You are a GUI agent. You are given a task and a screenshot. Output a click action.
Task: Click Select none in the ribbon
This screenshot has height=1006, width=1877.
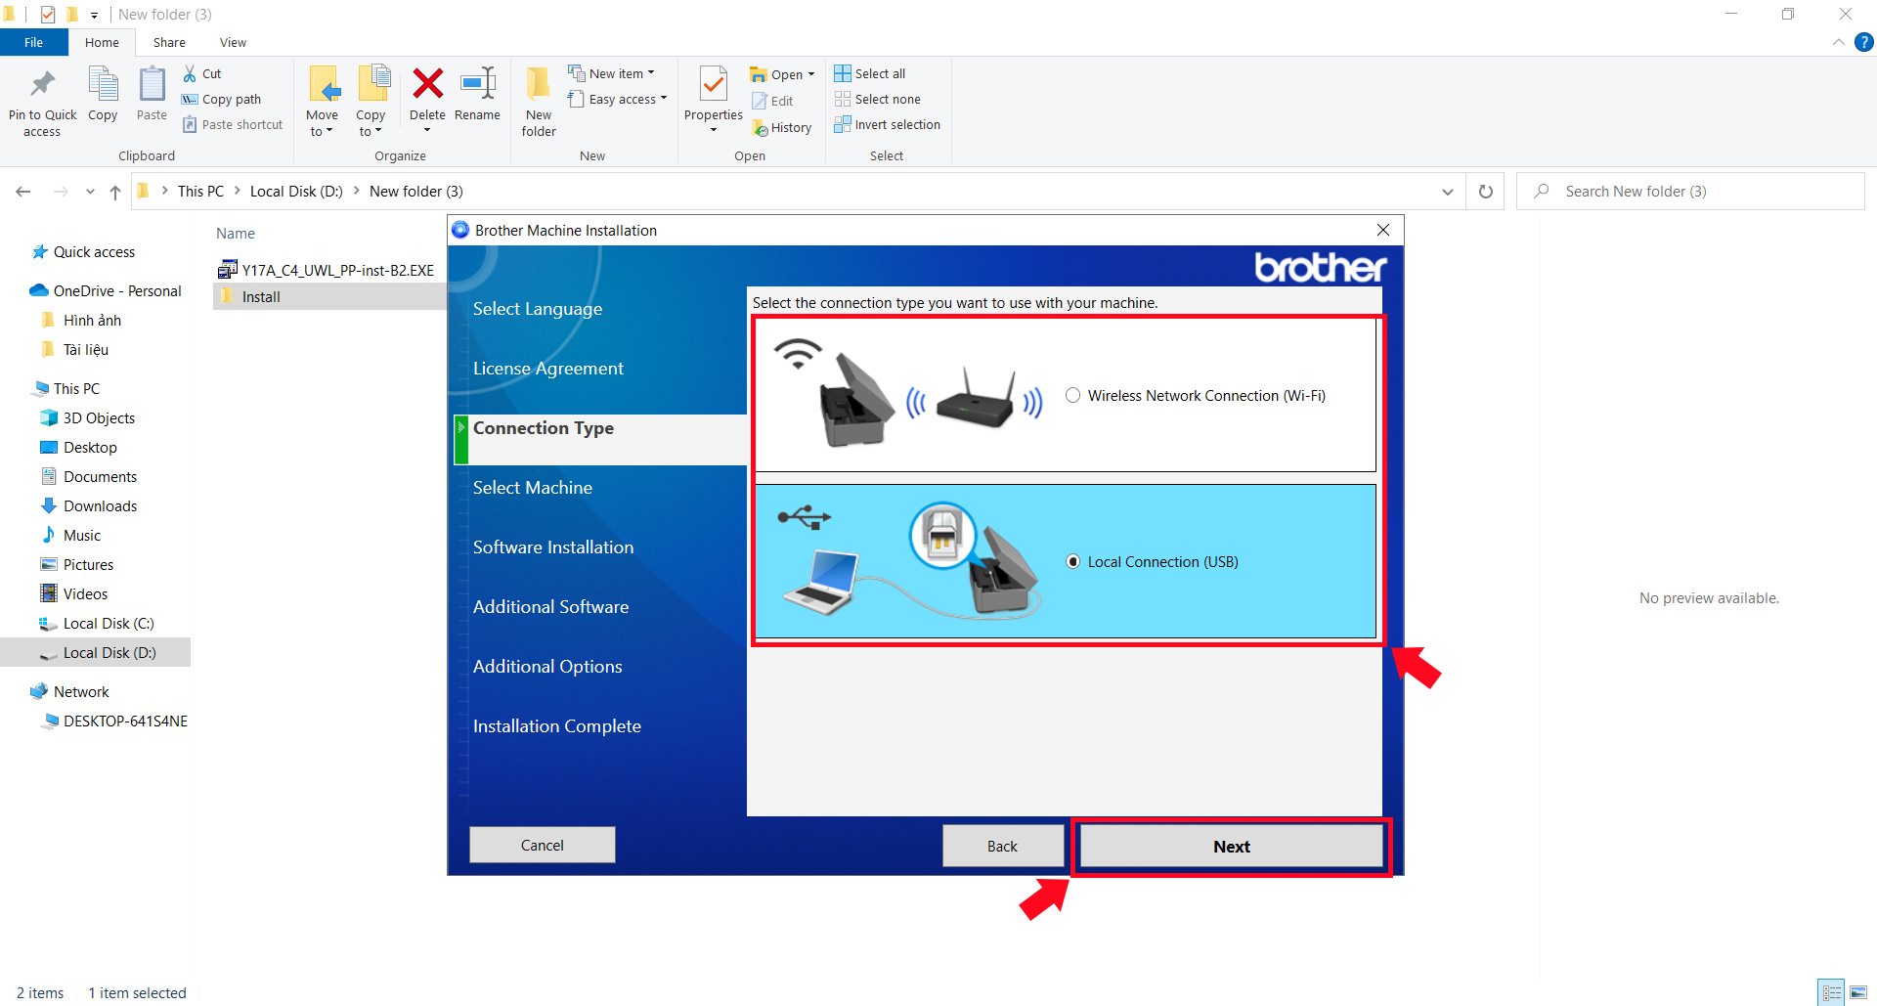878,99
